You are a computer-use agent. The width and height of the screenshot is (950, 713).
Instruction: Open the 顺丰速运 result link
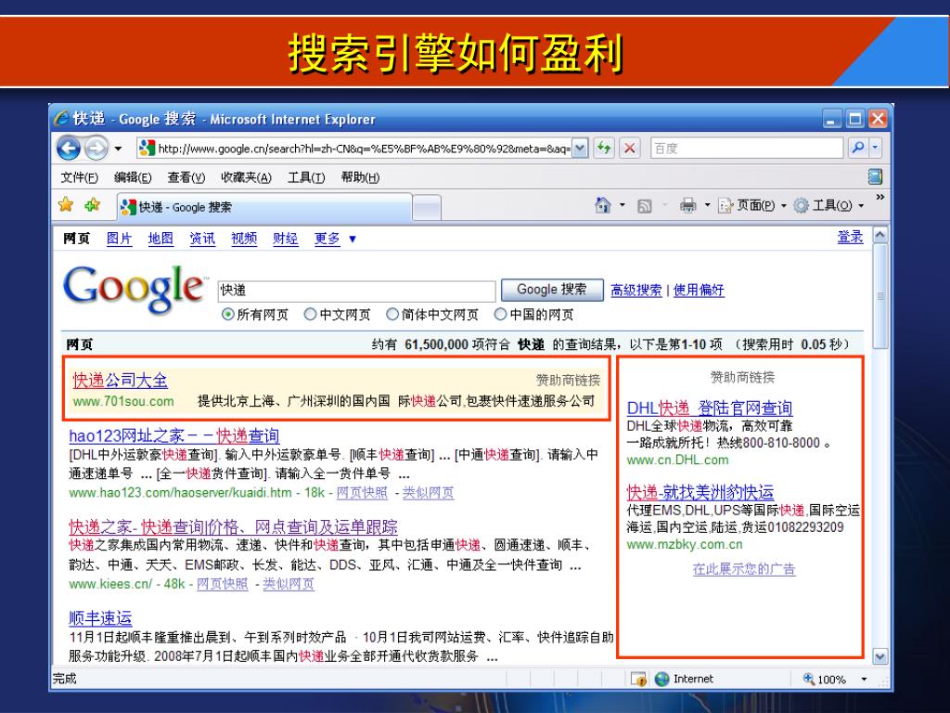tap(100, 617)
